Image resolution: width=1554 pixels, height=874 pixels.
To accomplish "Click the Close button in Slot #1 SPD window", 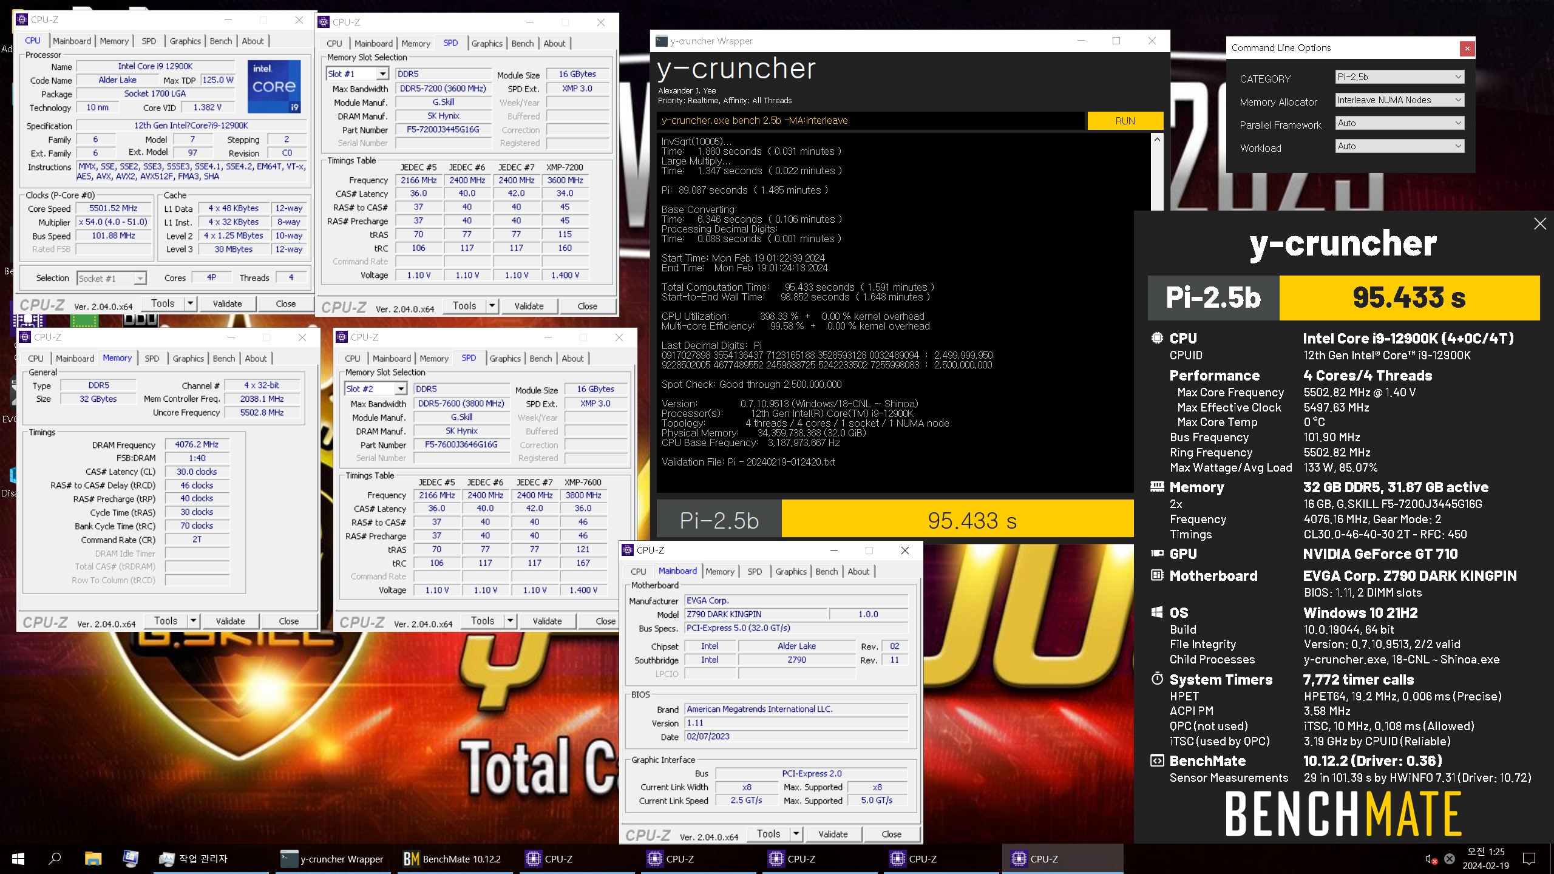I will click(587, 306).
